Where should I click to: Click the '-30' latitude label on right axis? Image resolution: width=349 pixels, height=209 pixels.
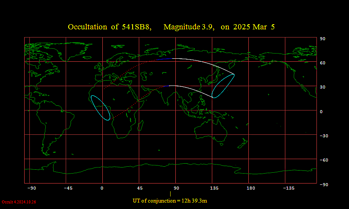coord(323,136)
